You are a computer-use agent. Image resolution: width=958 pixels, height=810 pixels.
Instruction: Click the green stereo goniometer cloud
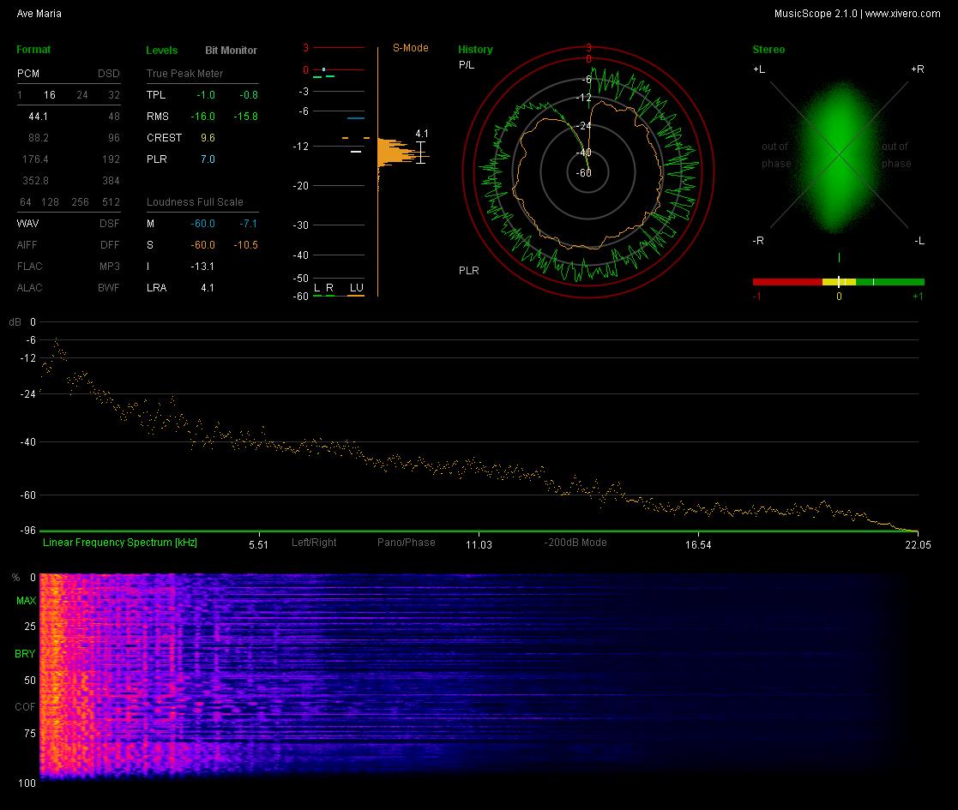point(840,156)
